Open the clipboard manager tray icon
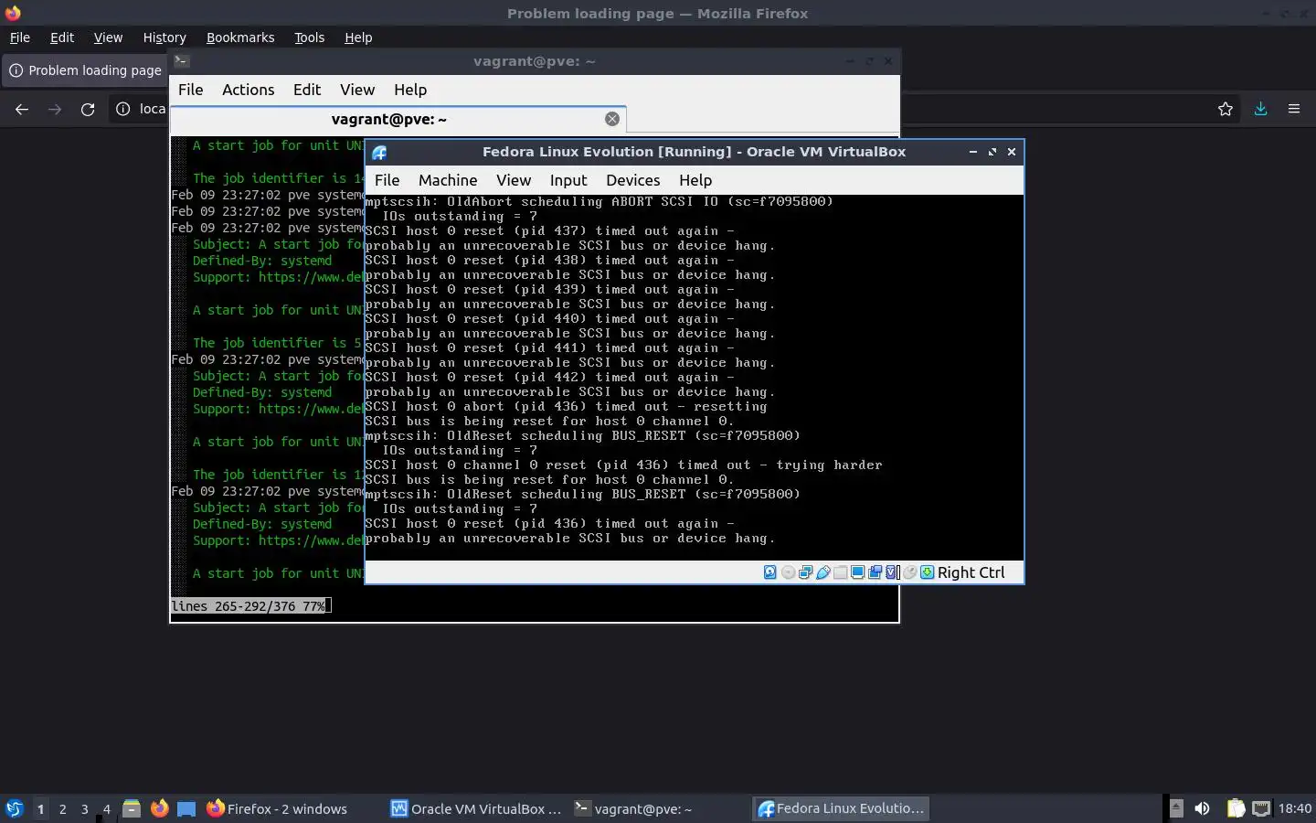Screen dimensions: 1316x823 1236,808
